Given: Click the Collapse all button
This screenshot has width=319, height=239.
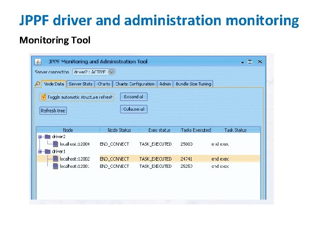Looking at the screenshot, I should (x=134, y=109).
